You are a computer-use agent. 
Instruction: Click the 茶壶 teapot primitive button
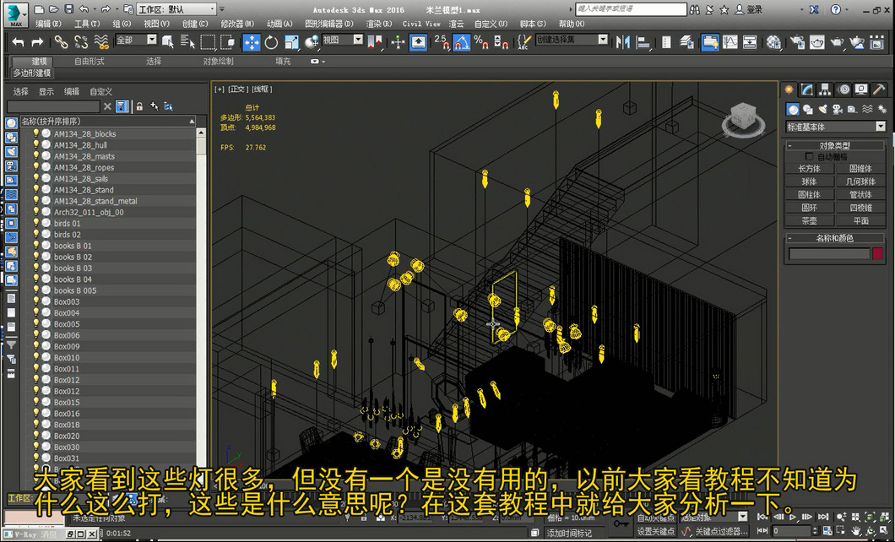[x=809, y=220]
